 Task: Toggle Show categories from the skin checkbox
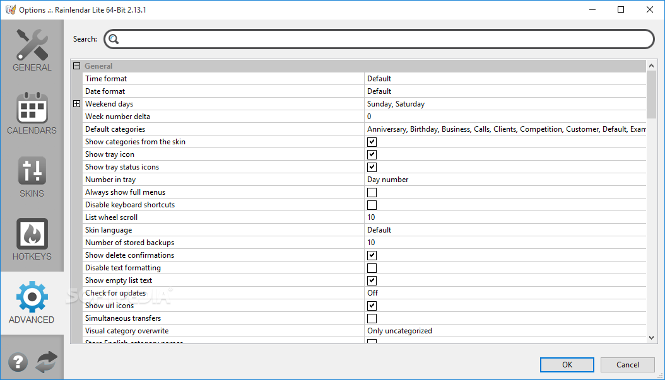tap(372, 142)
